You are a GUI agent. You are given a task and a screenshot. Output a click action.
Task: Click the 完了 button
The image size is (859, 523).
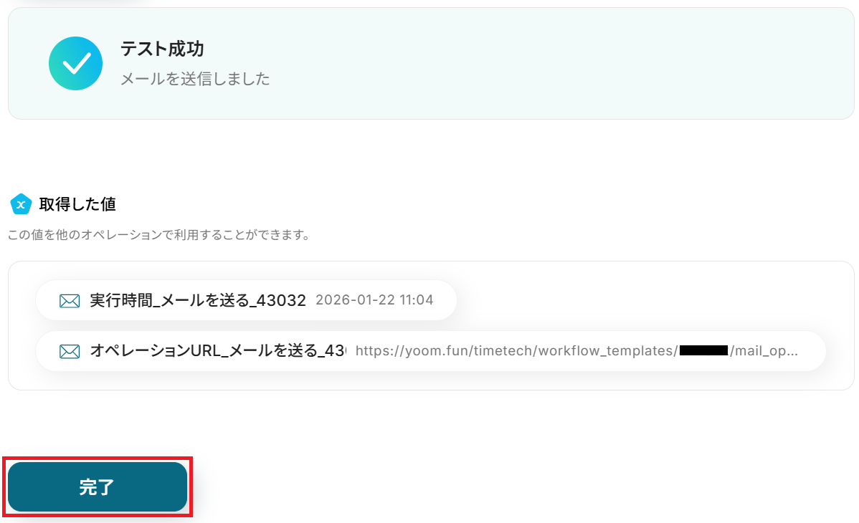tap(98, 486)
